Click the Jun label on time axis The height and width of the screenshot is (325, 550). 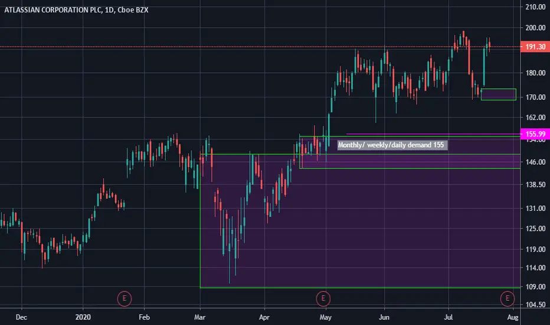pos(384,317)
